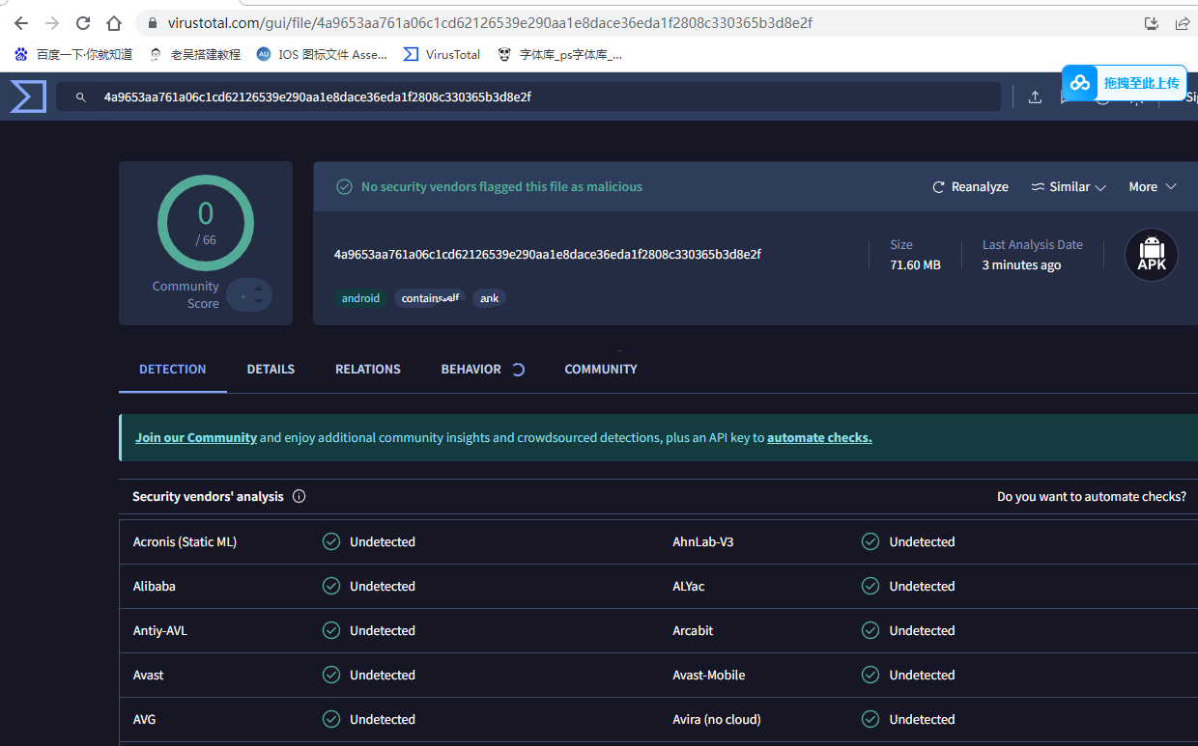1198x746 pixels.
Task: Click the browser address bar URL
Action: click(489, 23)
